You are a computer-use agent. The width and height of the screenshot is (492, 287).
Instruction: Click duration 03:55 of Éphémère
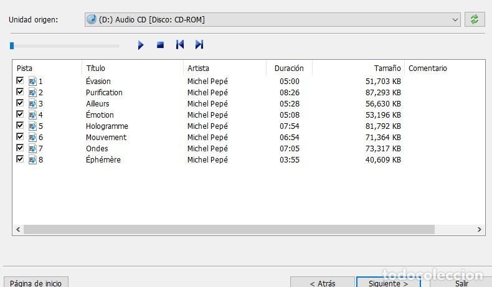tap(290, 159)
